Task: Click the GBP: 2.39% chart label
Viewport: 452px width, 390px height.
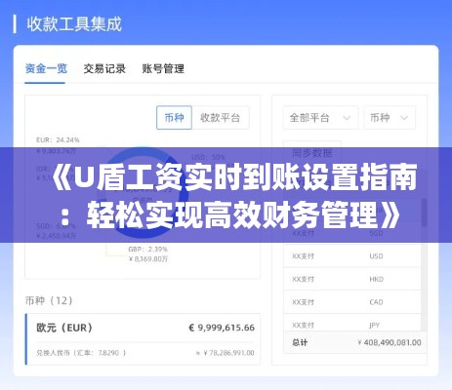Action: tap(147, 250)
